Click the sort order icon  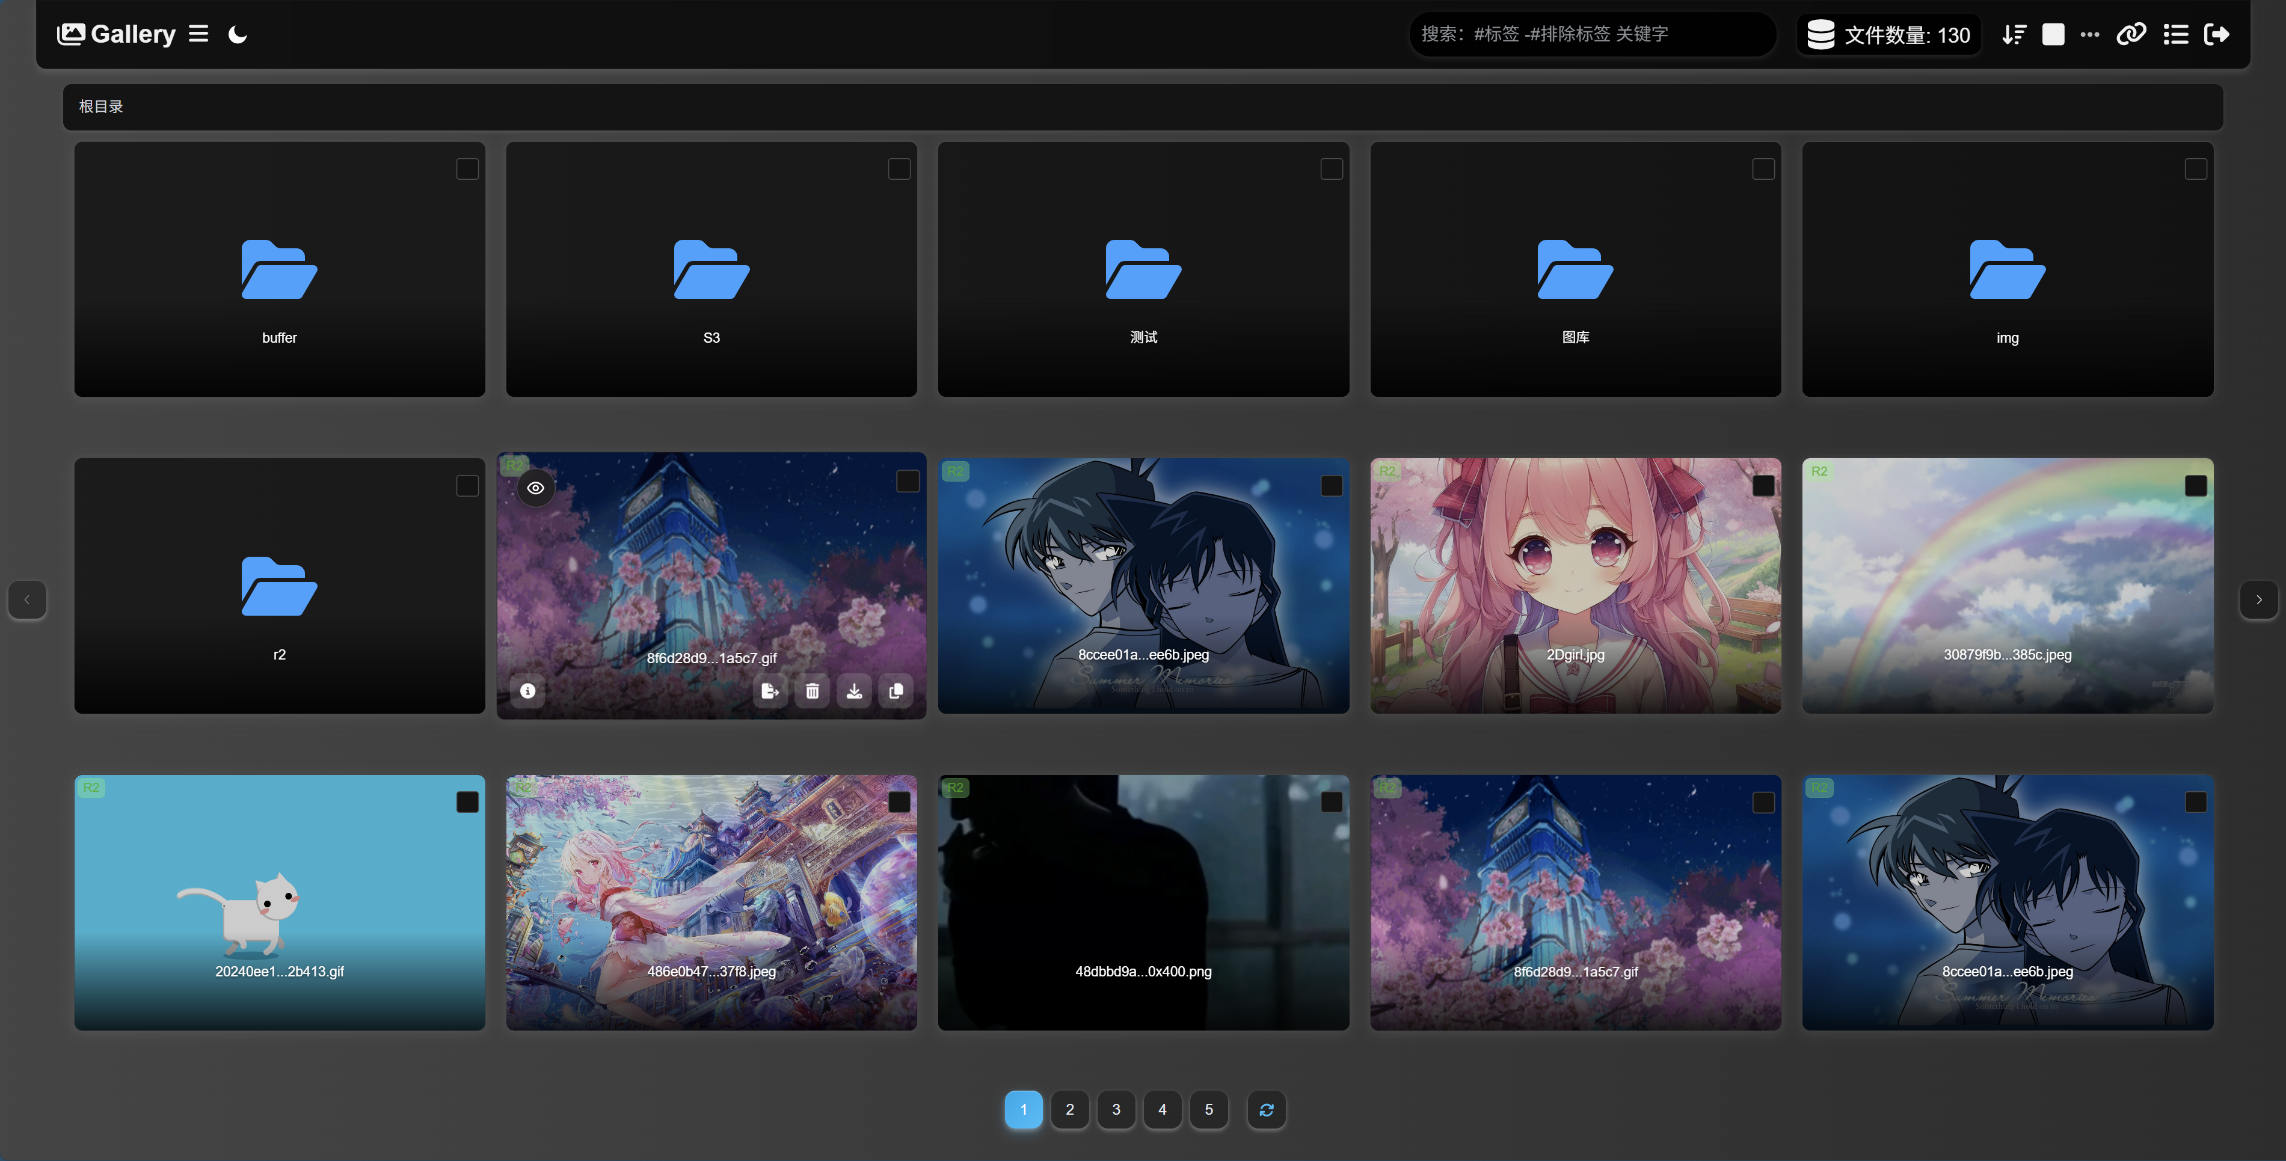(x=2014, y=35)
